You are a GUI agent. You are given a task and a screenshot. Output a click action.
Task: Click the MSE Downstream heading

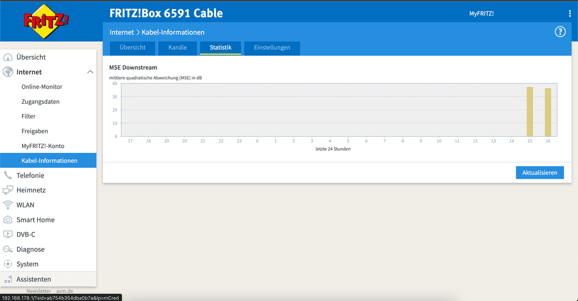click(x=133, y=68)
